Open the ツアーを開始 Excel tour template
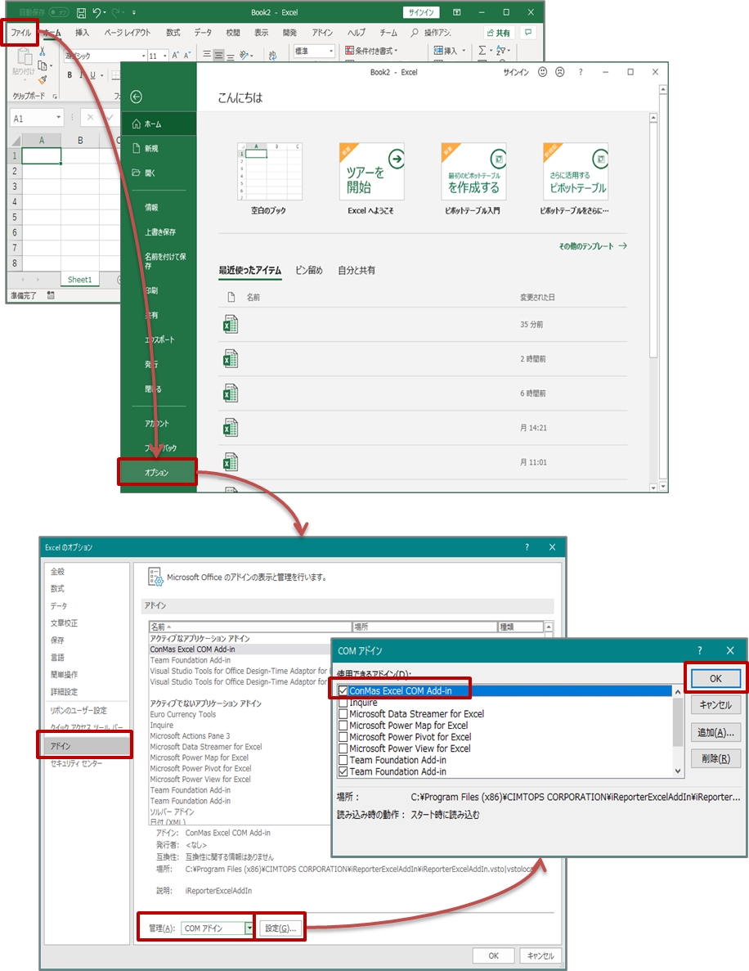The width and height of the screenshot is (749, 971). click(372, 172)
